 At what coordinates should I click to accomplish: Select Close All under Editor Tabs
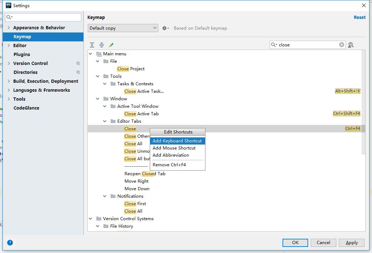point(133,143)
